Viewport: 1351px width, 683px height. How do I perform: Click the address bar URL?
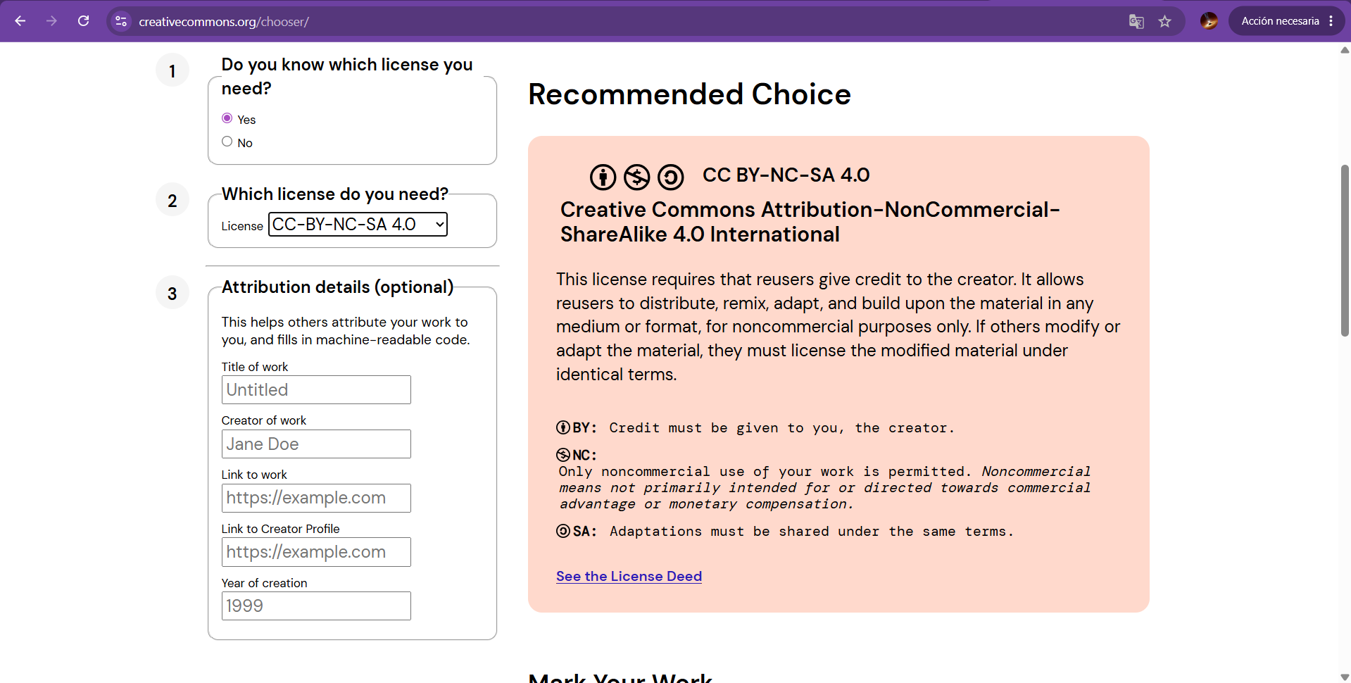click(224, 22)
